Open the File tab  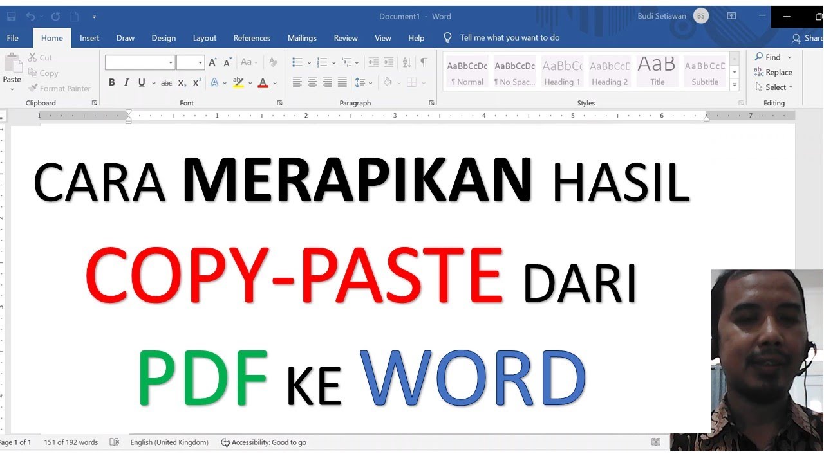pyautogui.click(x=13, y=38)
